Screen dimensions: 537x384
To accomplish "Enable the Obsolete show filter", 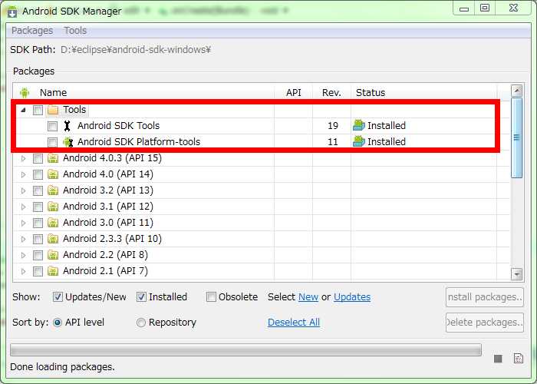I will tap(211, 297).
